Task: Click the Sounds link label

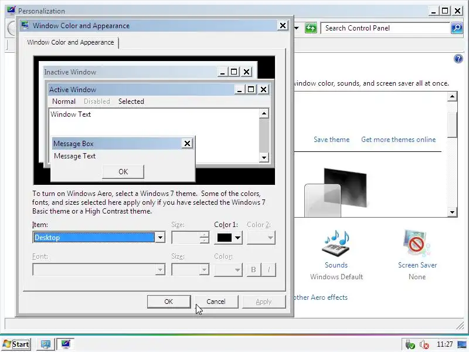Action: pyautogui.click(x=336, y=265)
